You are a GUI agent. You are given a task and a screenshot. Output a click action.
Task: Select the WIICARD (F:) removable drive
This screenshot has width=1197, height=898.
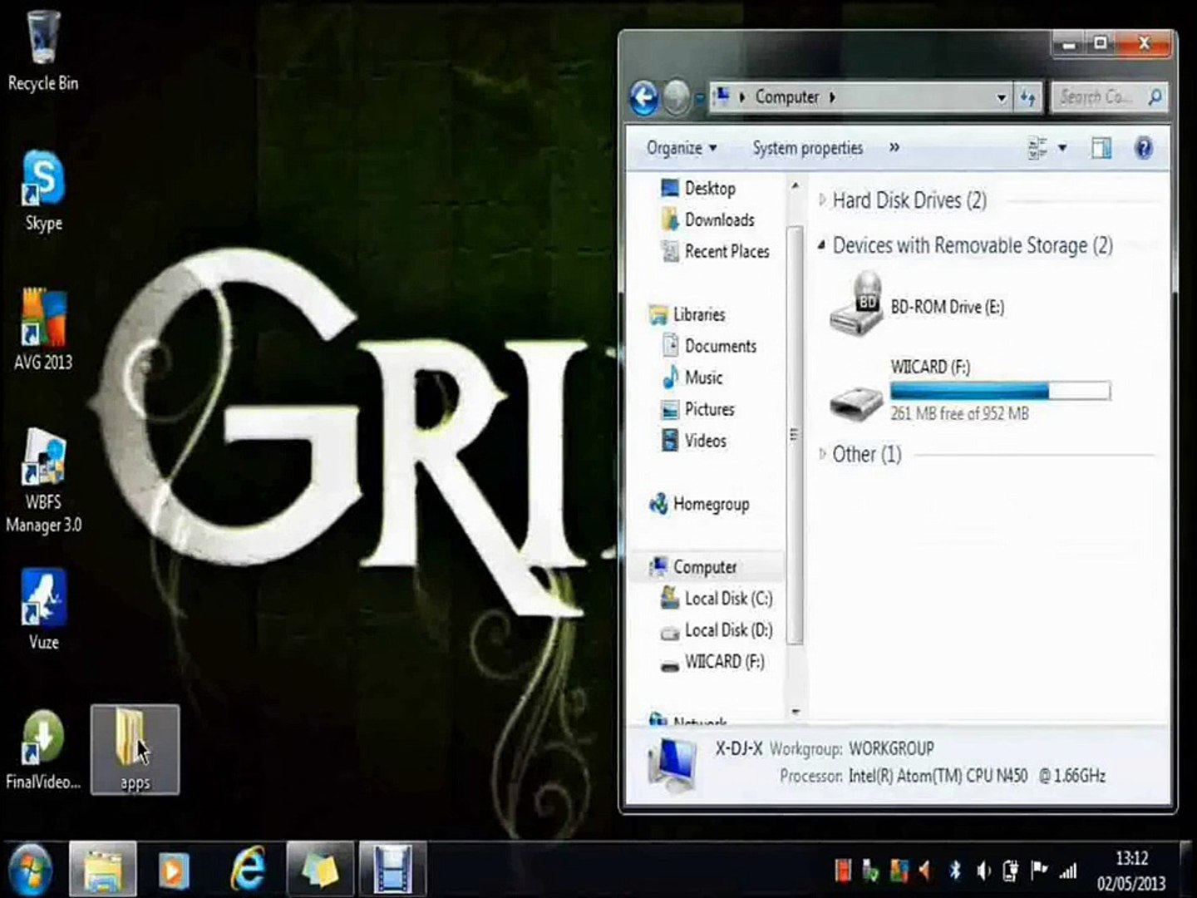pos(969,389)
